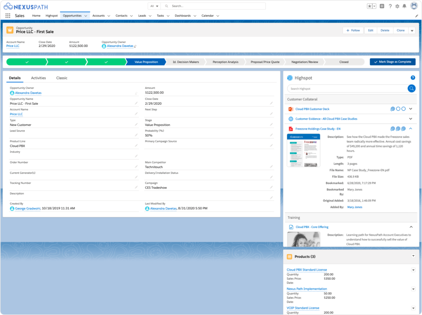
Task: Open row menu for Cloud PBX Standard License
Action: (413, 270)
